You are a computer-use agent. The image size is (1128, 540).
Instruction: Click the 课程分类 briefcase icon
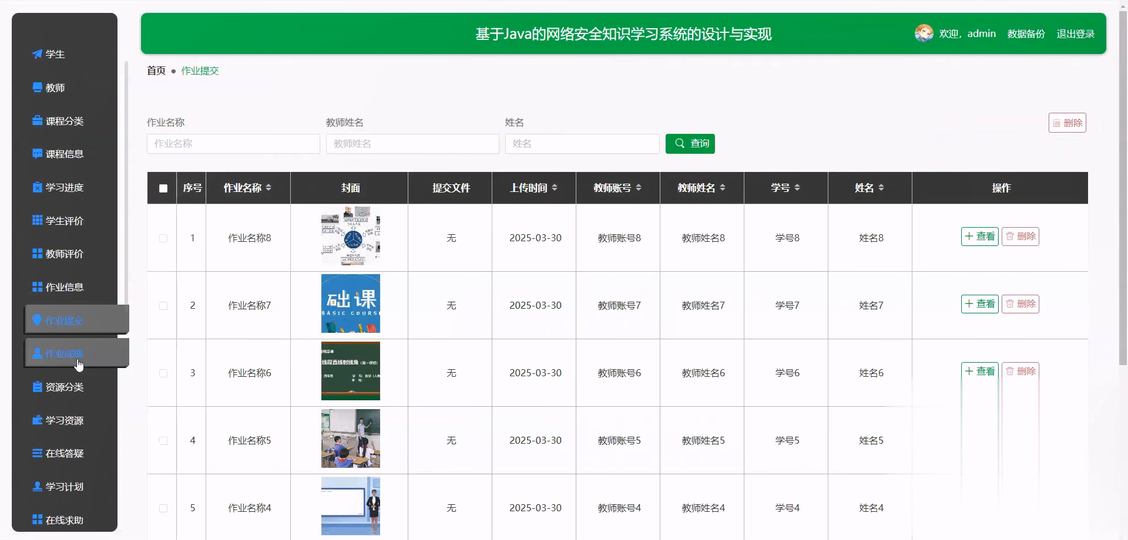37,120
